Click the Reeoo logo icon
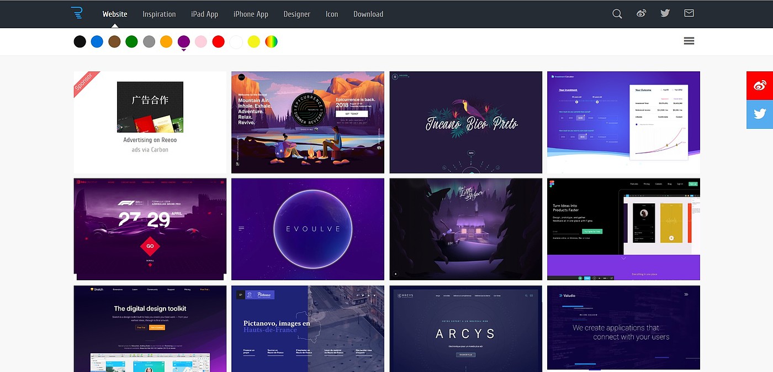Screen dimensions: 773x372 76,13
